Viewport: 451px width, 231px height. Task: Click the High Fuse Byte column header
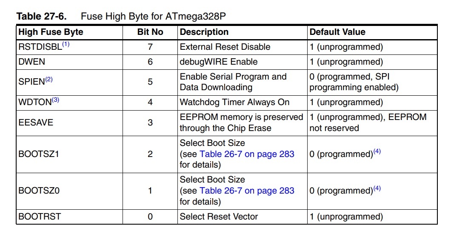point(51,32)
